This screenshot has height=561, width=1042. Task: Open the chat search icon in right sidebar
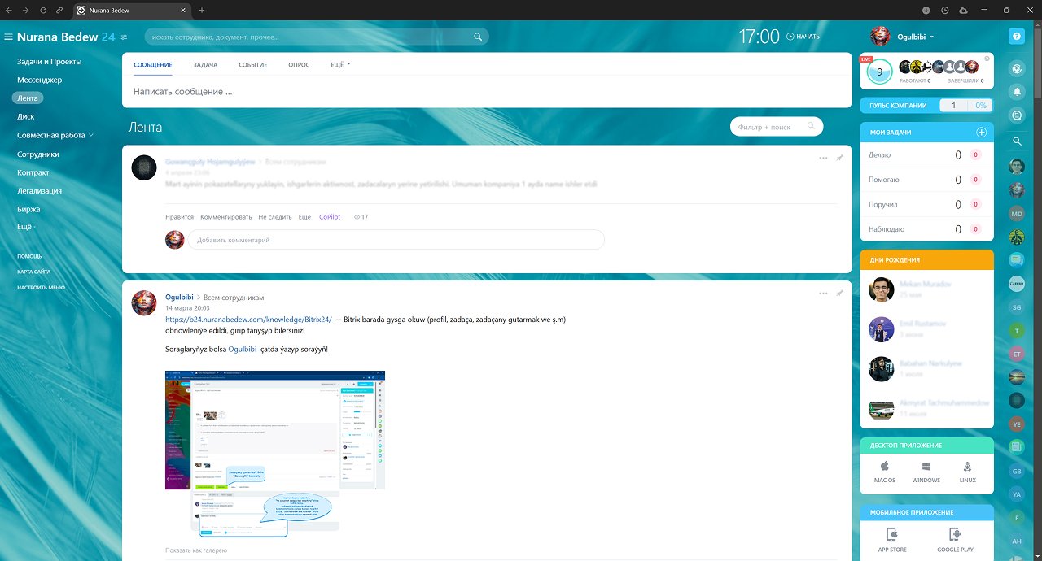pos(1016,115)
